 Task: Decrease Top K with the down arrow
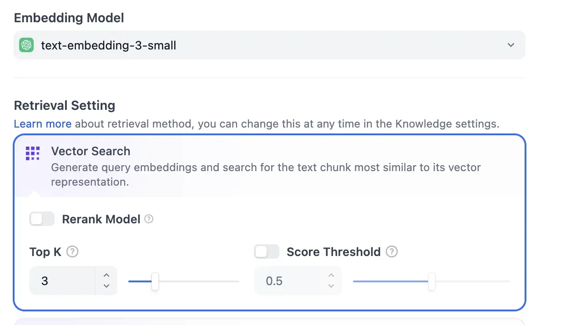(106, 286)
